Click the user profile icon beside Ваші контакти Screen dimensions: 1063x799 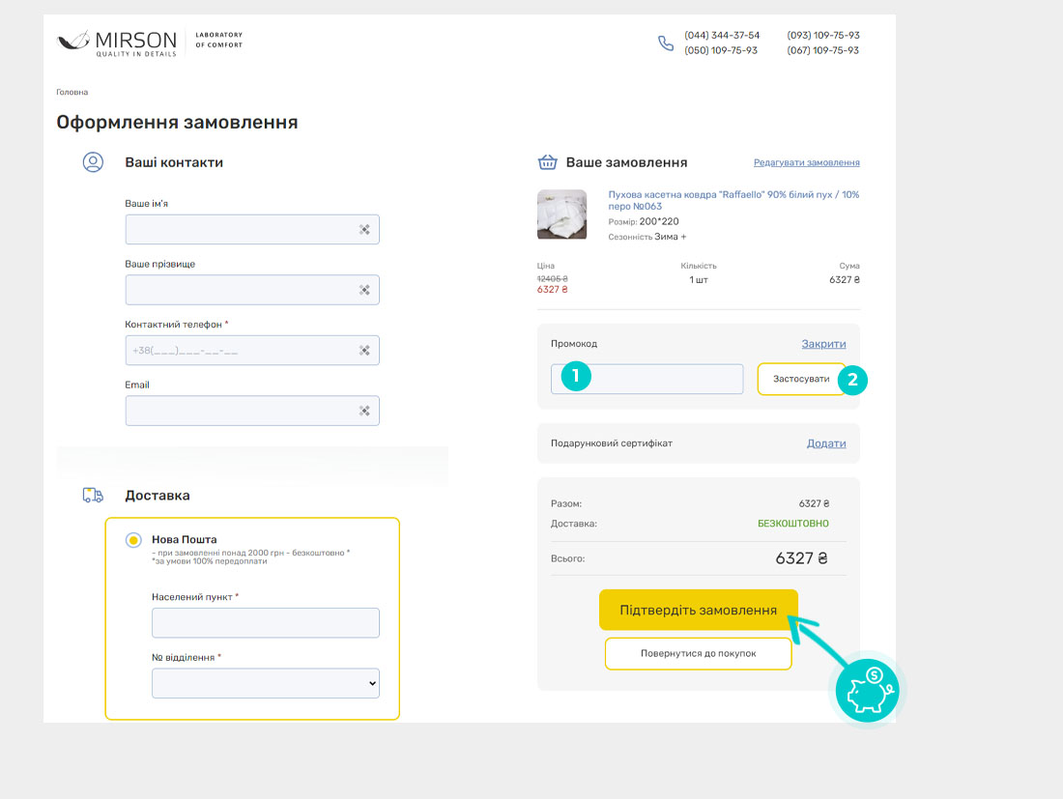[x=93, y=162]
